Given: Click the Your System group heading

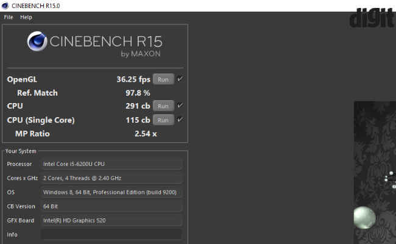Looking at the screenshot, I should click(21, 151).
